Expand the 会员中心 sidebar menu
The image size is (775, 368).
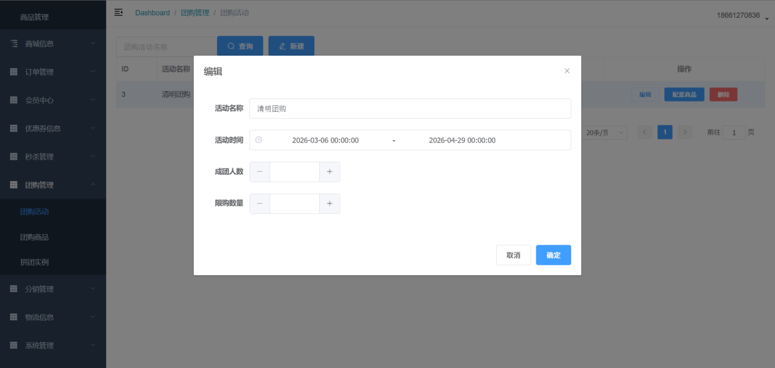click(53, 100)
